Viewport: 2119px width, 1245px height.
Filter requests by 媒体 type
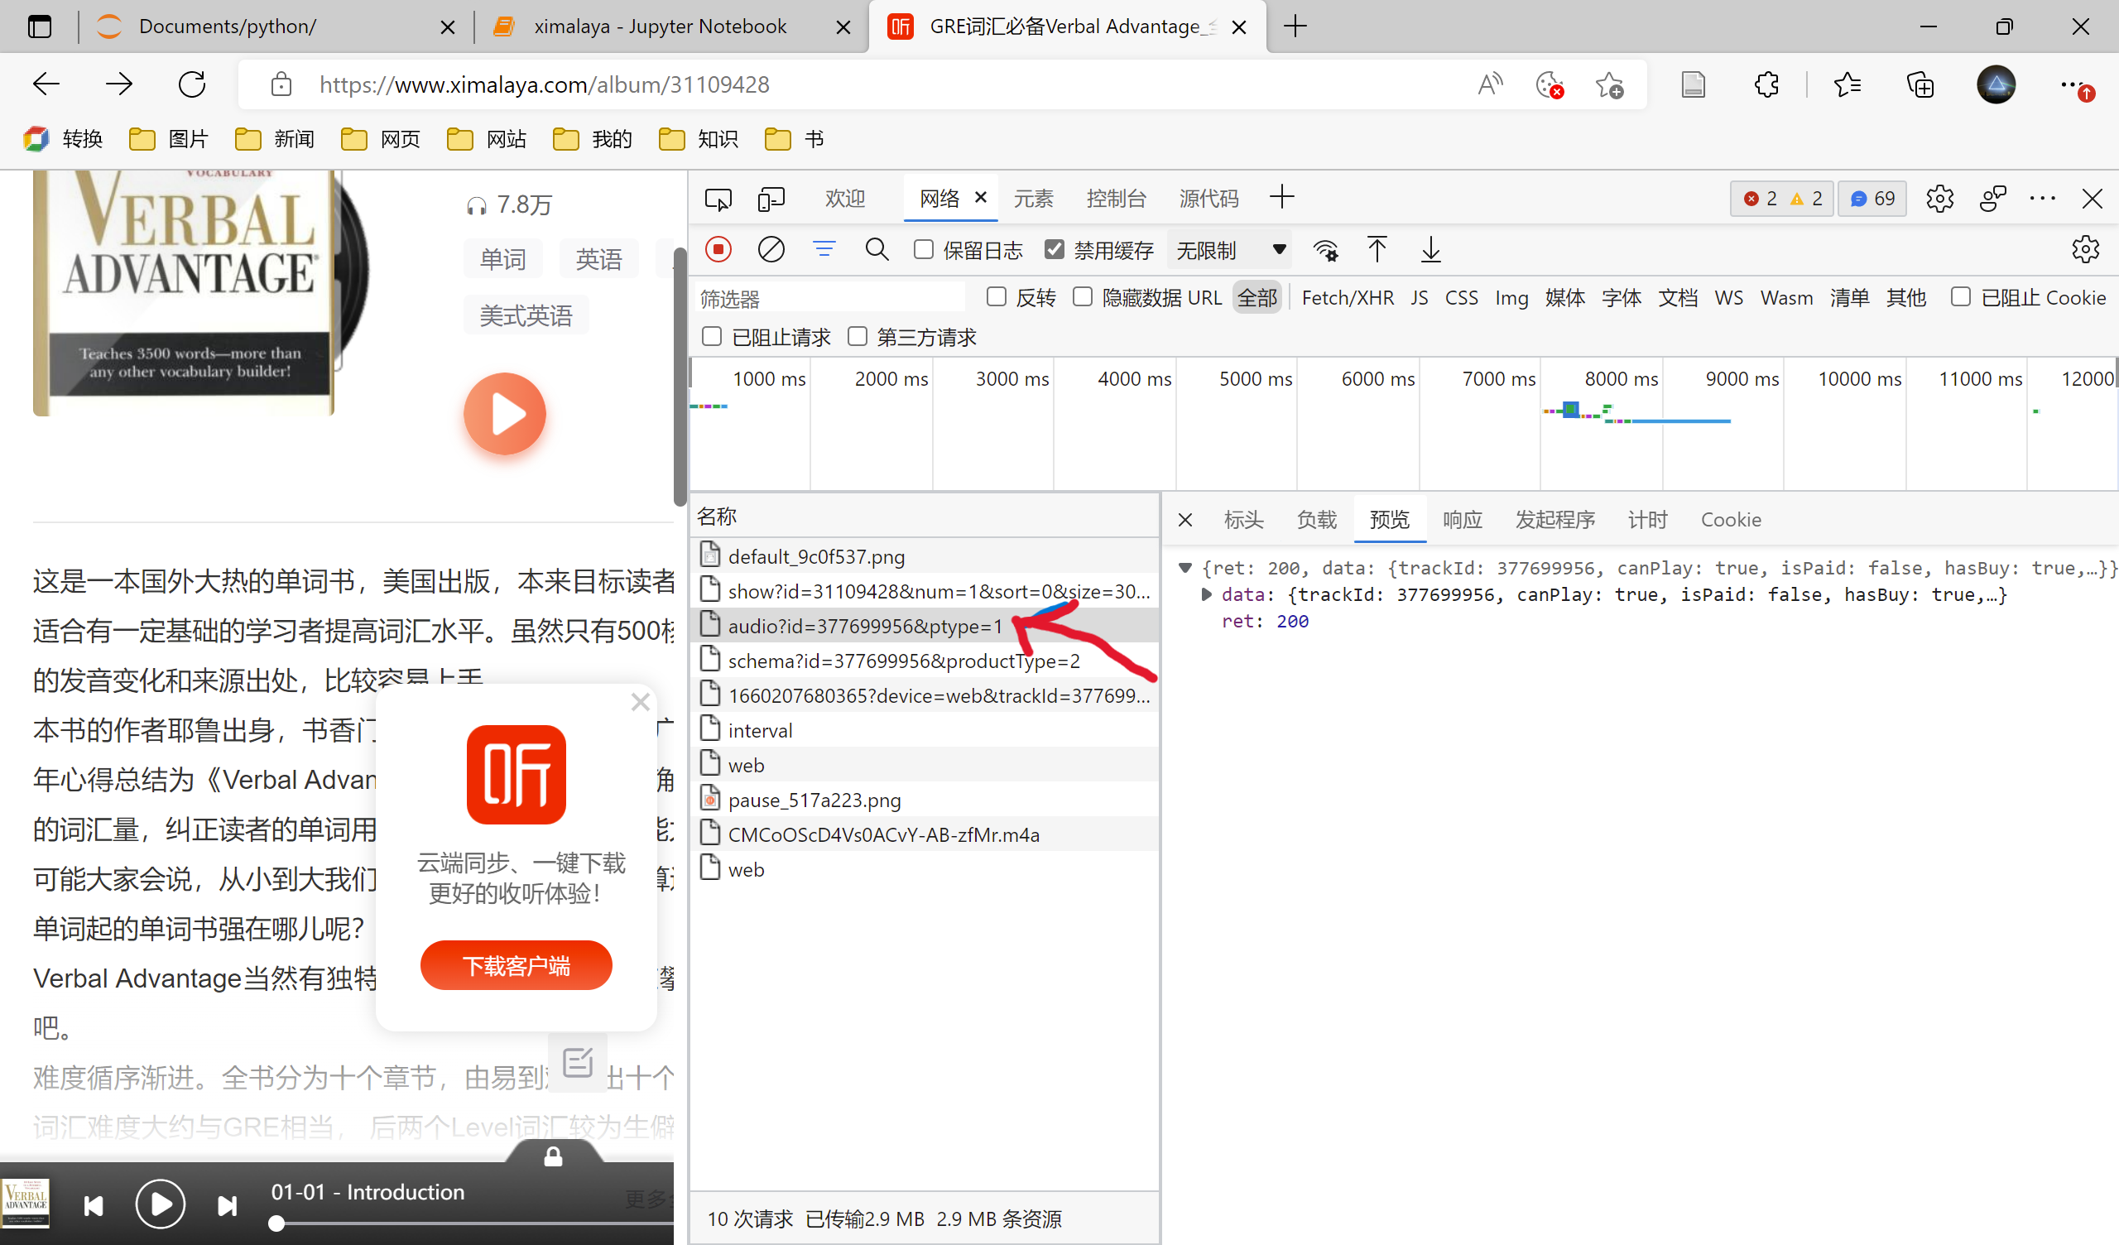(x=1565, y=298)
